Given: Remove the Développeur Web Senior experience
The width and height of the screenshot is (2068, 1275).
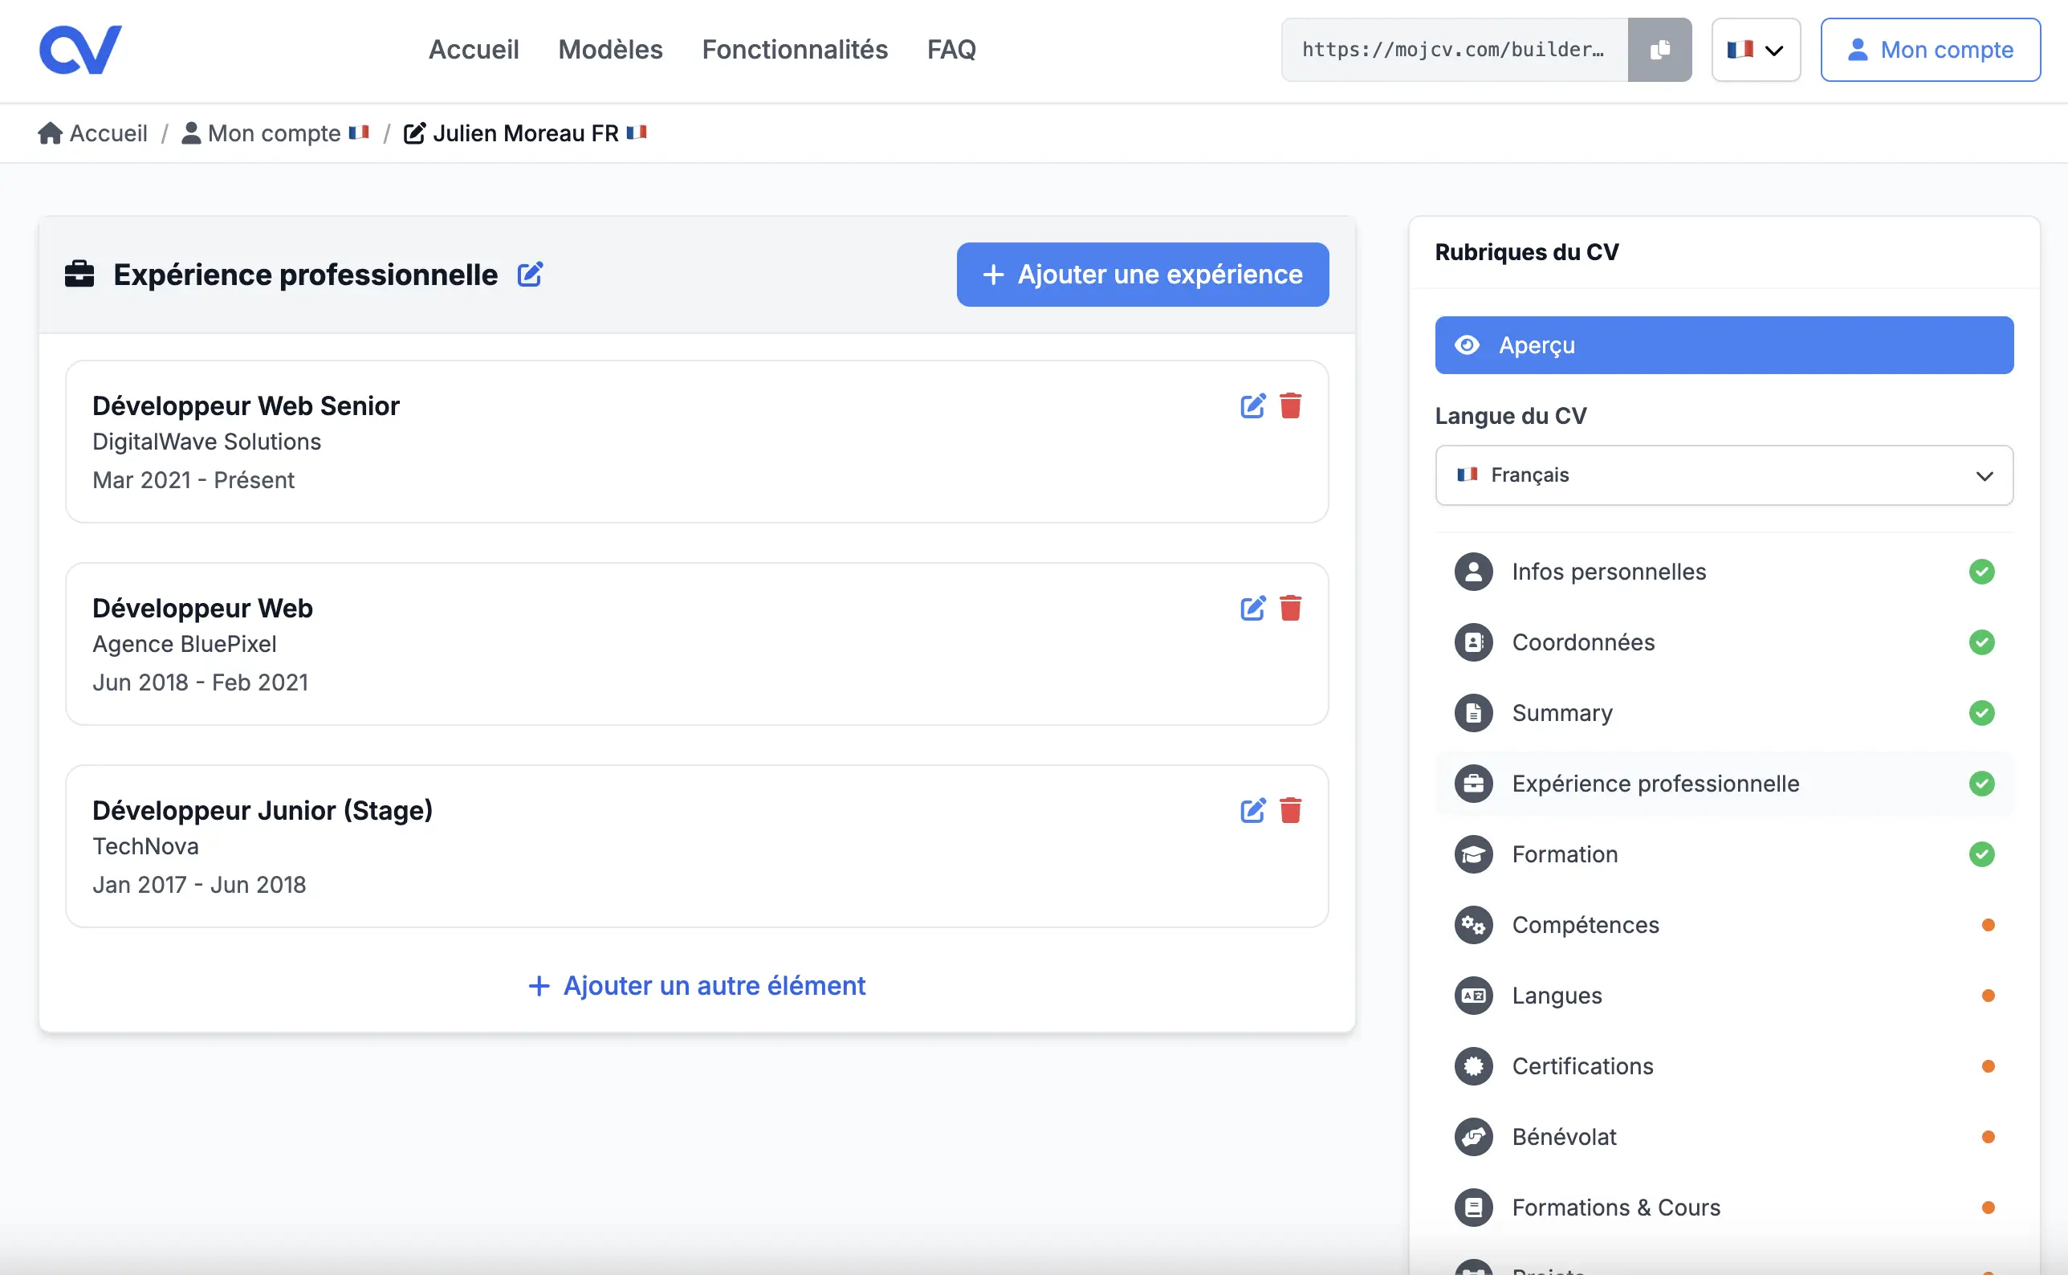Looking at the screenshot, I should tap(1292, 405).
